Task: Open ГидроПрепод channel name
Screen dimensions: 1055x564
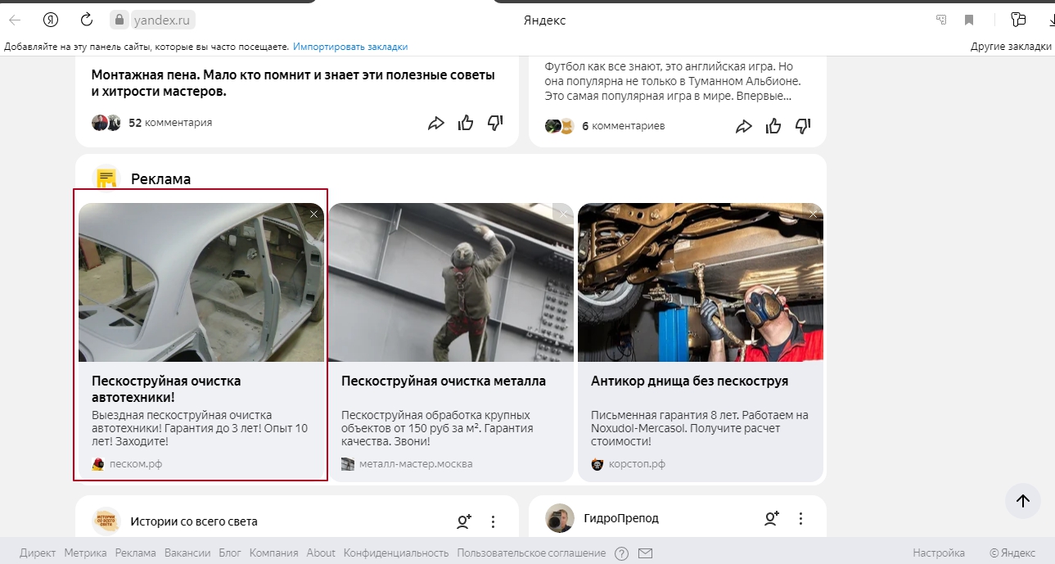Action: [621, 518]
